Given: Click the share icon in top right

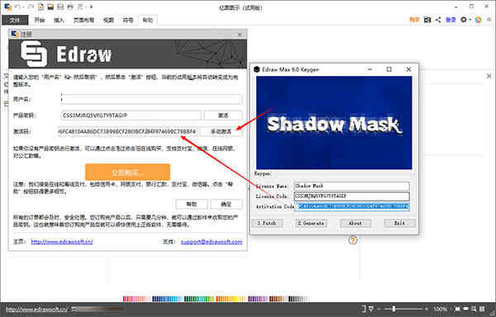Looking at the screenshot, I should coord(438,20).
